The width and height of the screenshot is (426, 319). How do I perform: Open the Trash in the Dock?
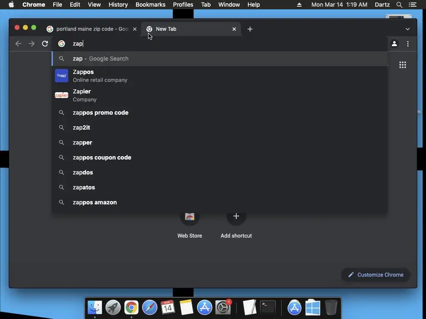331,308
